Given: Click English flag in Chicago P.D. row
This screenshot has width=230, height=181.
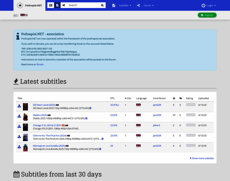Looking at the screenshot, I should click(x=138, y=125).
